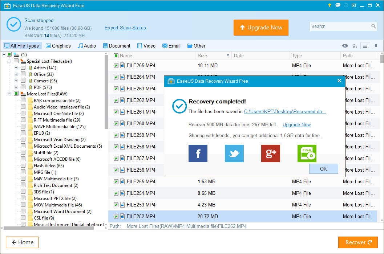384x254 pixels.
Task: Open the title bar menu dropdown icon
Action: coord(353,5)
